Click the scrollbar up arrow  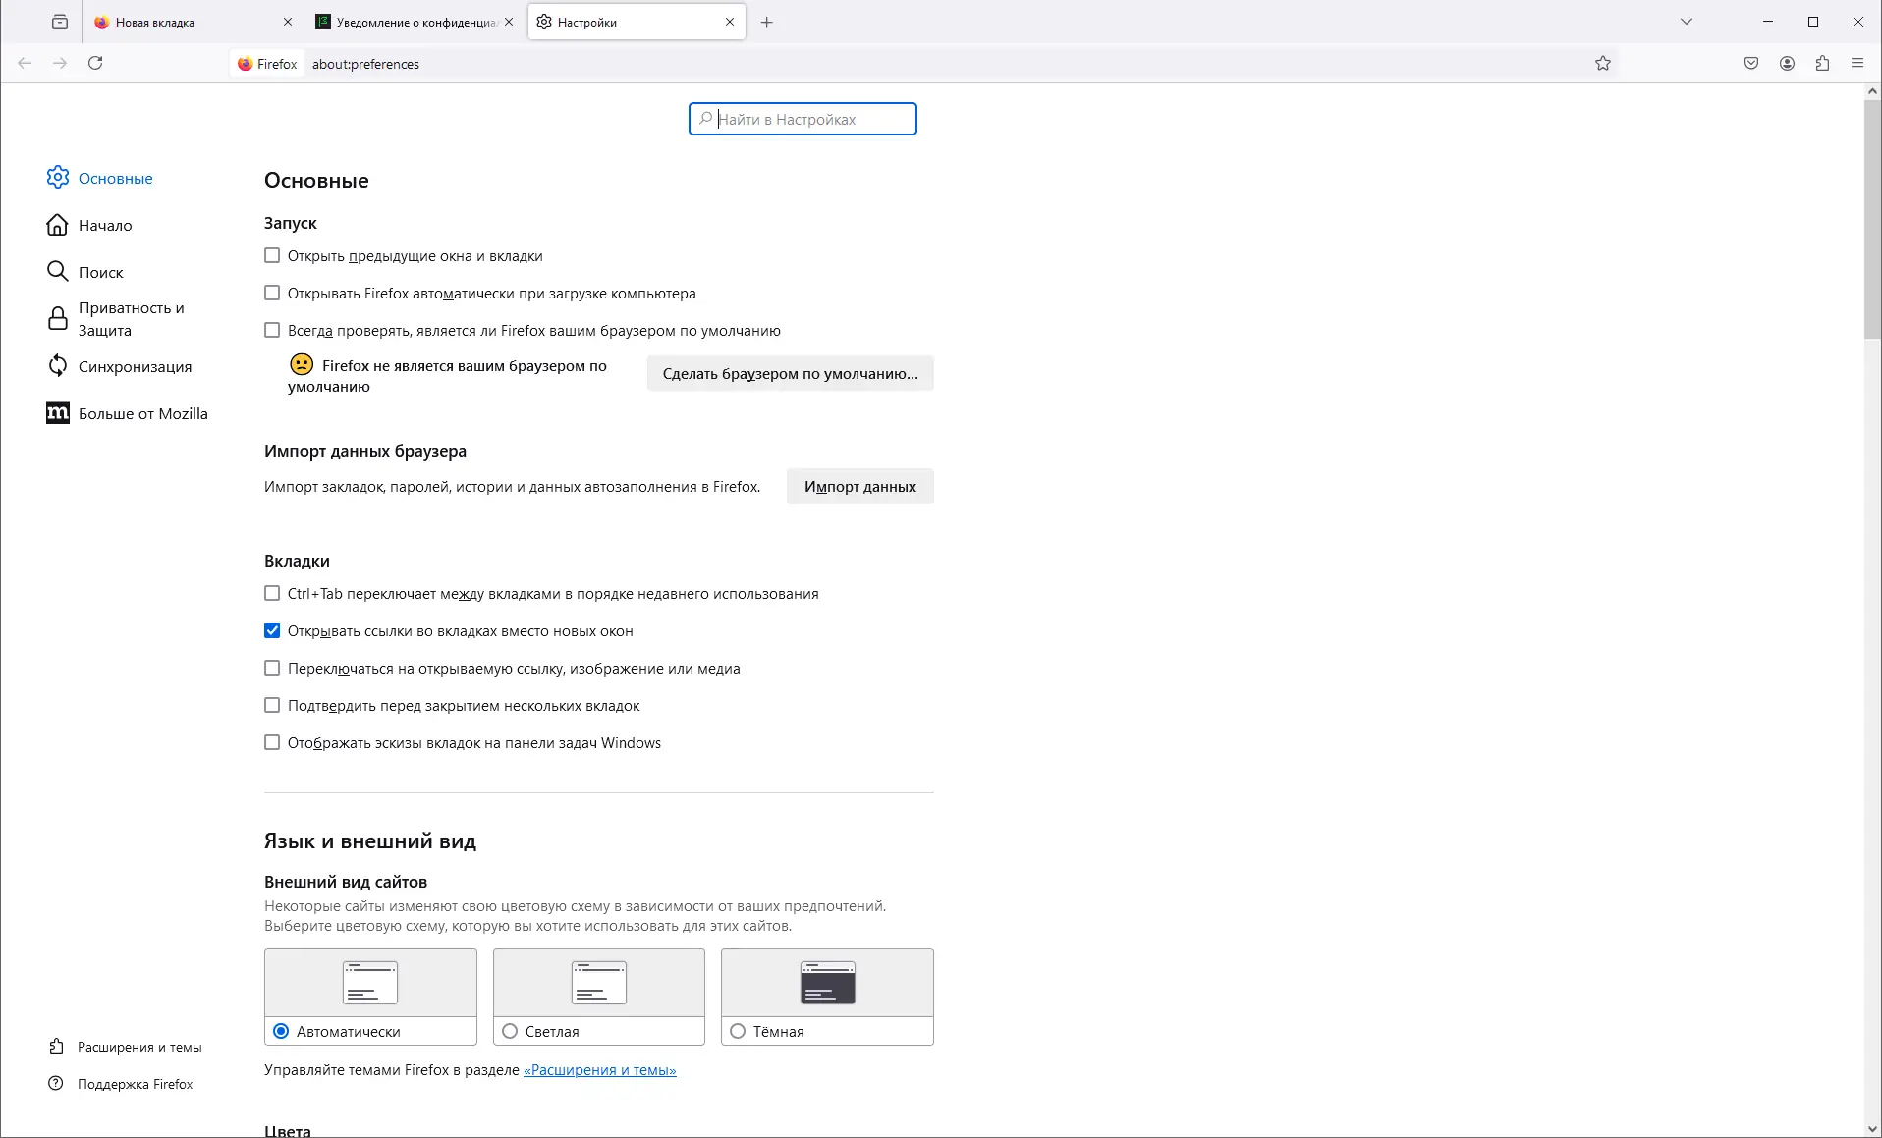1872,91
